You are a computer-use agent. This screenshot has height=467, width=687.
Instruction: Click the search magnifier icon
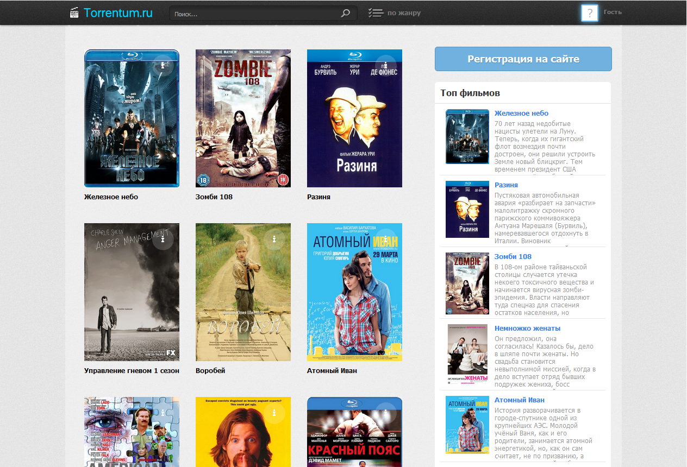[345, 14]
